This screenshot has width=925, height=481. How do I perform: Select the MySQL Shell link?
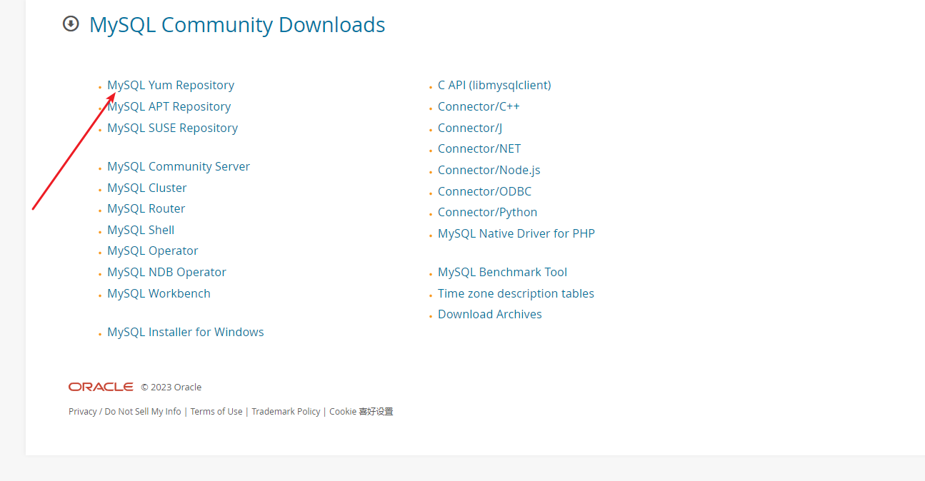[x=141, y=230]
